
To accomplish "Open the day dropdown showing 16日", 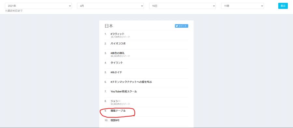I will coord(182,6).
